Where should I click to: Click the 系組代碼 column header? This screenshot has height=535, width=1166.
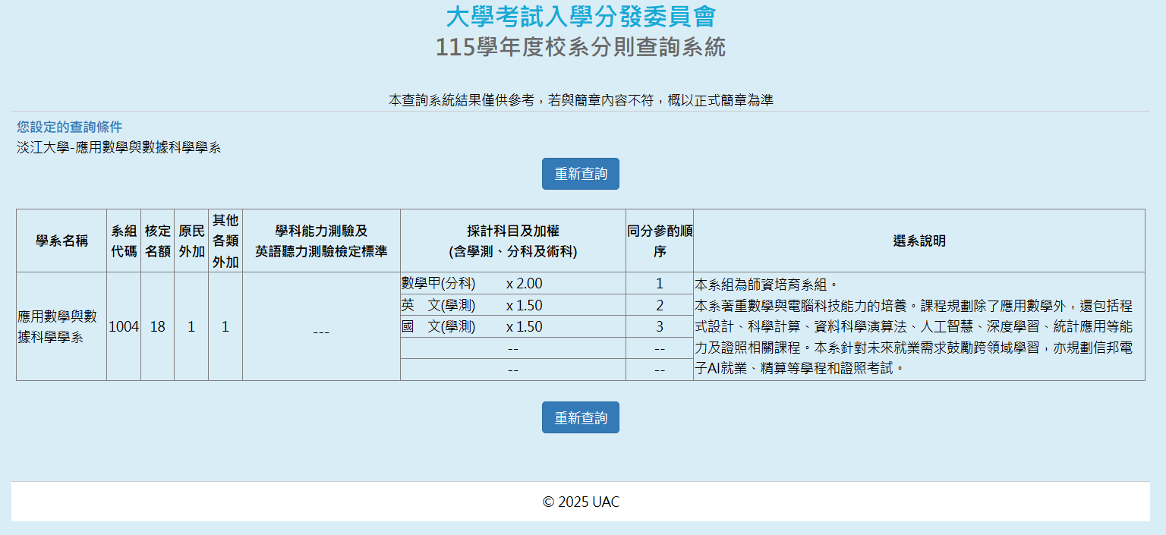pos(124,241)
